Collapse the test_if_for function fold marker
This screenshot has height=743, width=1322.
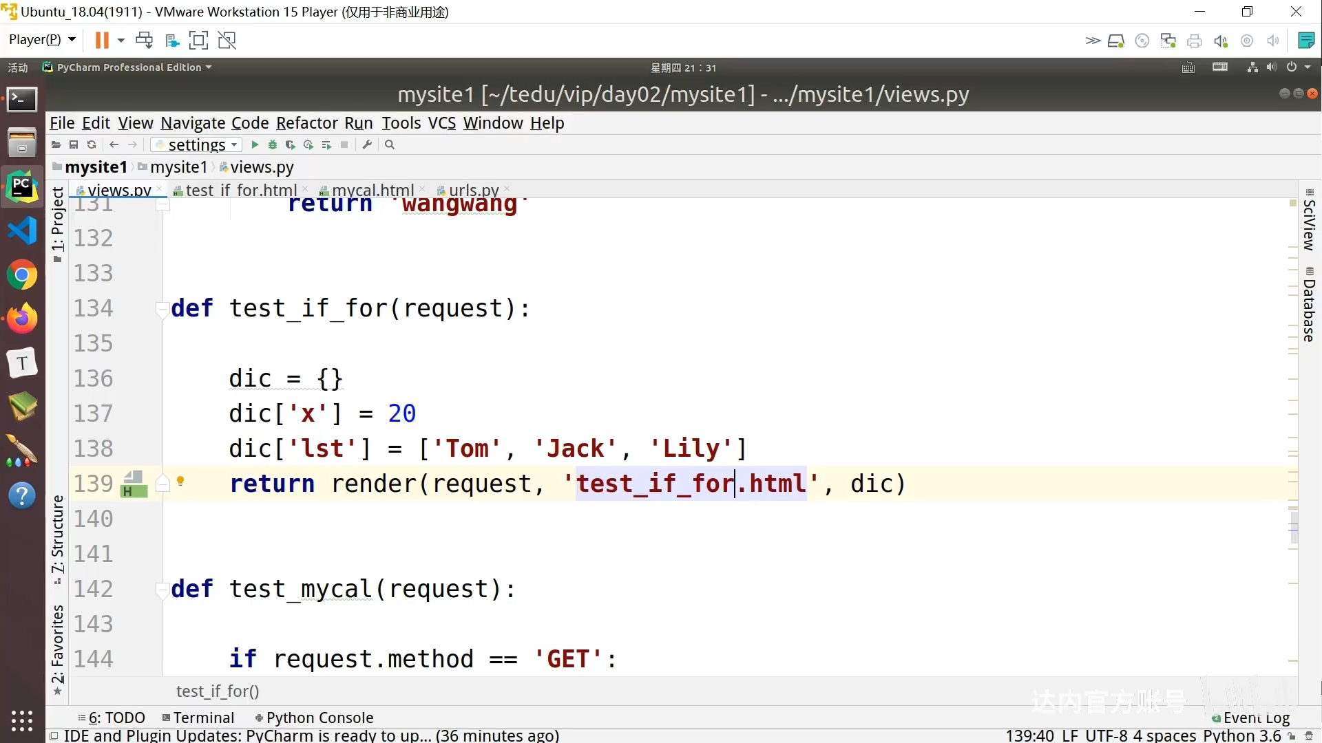tap(162, 309)
